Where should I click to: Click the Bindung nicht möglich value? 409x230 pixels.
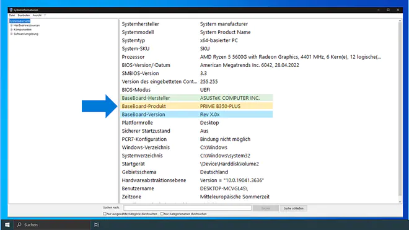click(225, 139)
